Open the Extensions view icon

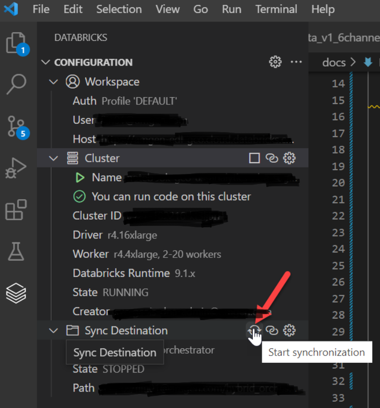[x=16, y=210]
